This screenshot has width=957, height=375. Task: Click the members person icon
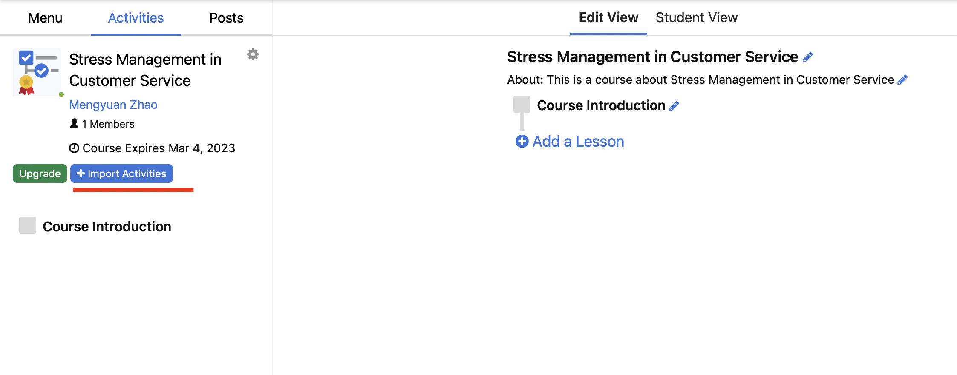coord(74,123)
